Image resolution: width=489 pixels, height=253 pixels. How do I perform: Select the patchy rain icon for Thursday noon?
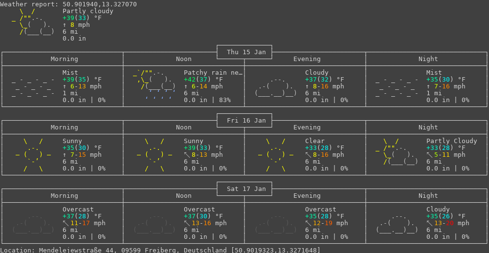tap(155, 84)
